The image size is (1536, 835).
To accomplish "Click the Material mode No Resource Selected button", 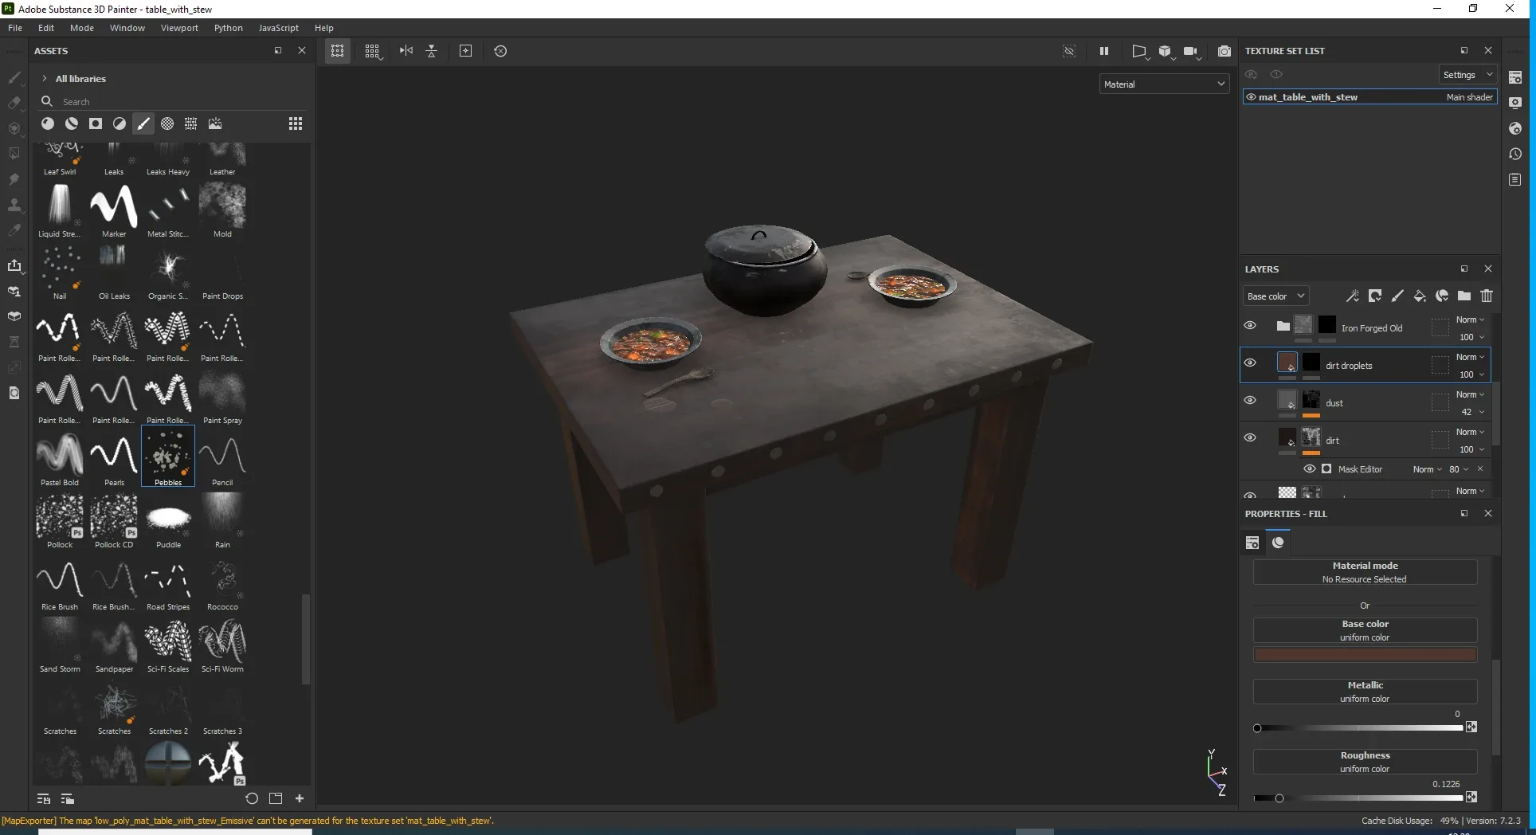I will click(x=1365, y=572).
